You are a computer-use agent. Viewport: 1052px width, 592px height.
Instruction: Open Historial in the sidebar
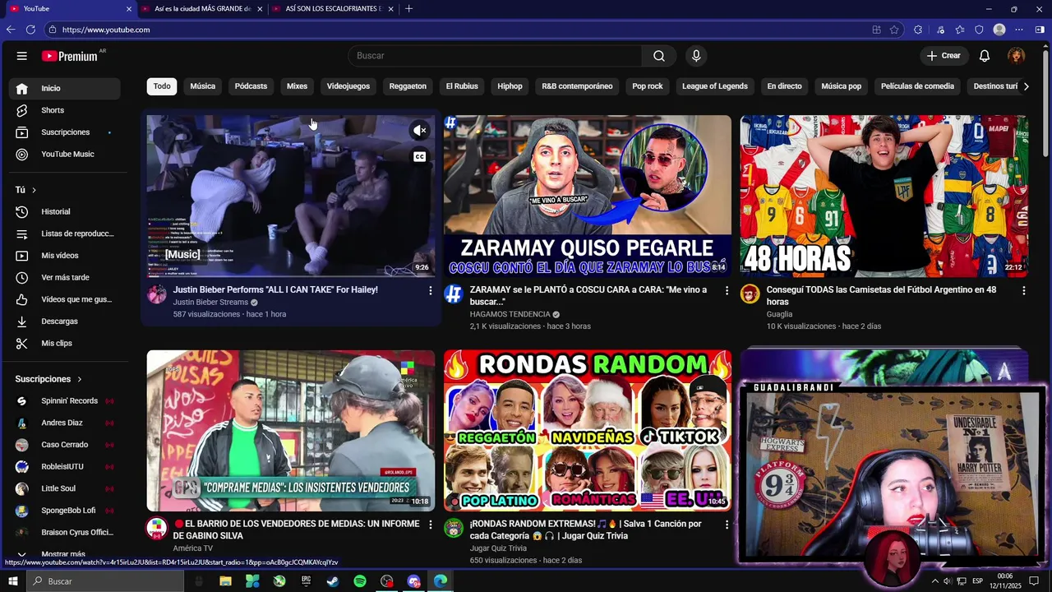[64, 211]
